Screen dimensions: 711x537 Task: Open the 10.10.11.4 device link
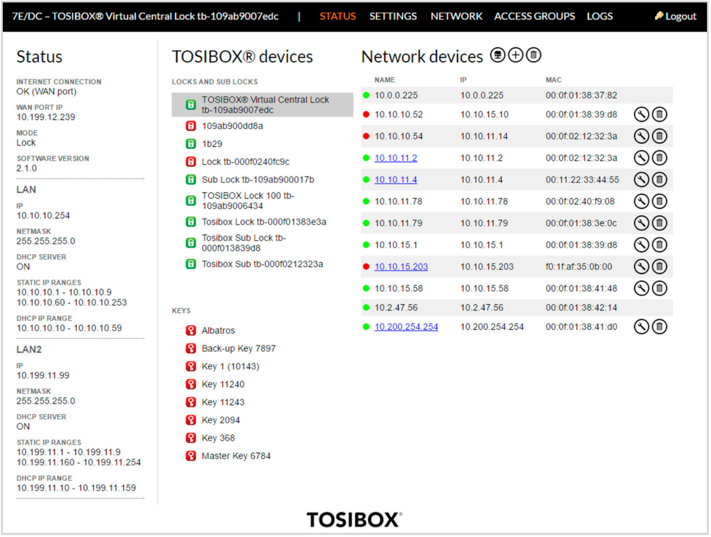click(396, 180)
